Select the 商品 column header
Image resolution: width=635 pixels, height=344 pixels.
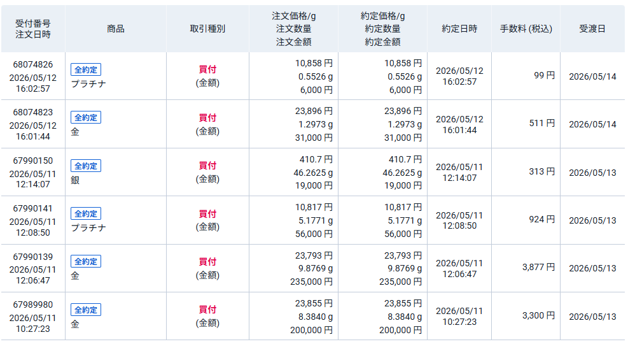point(116,29)
